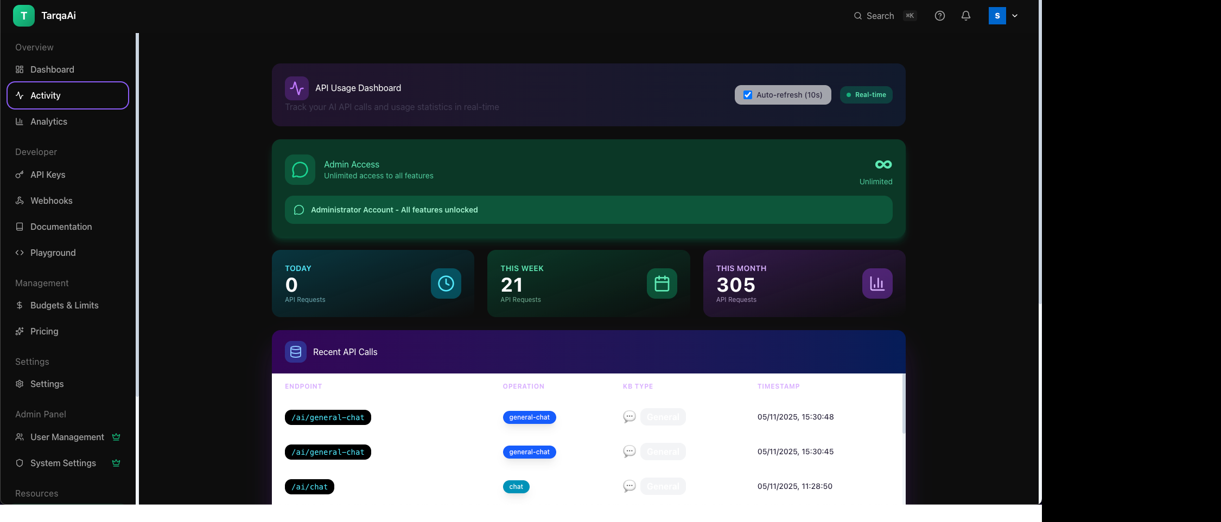The image size is (1221, 522).
Task: Click the System Settings shield icon
Action: [x=20, y=463]
